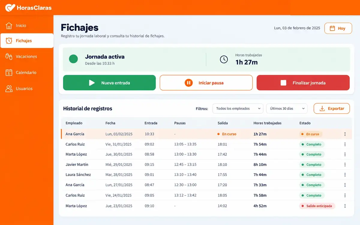Image resolution: width=360 pixels, height=225 pixels.
Task: Click the play icon in Nueva entrada
Action: [92, 83]
